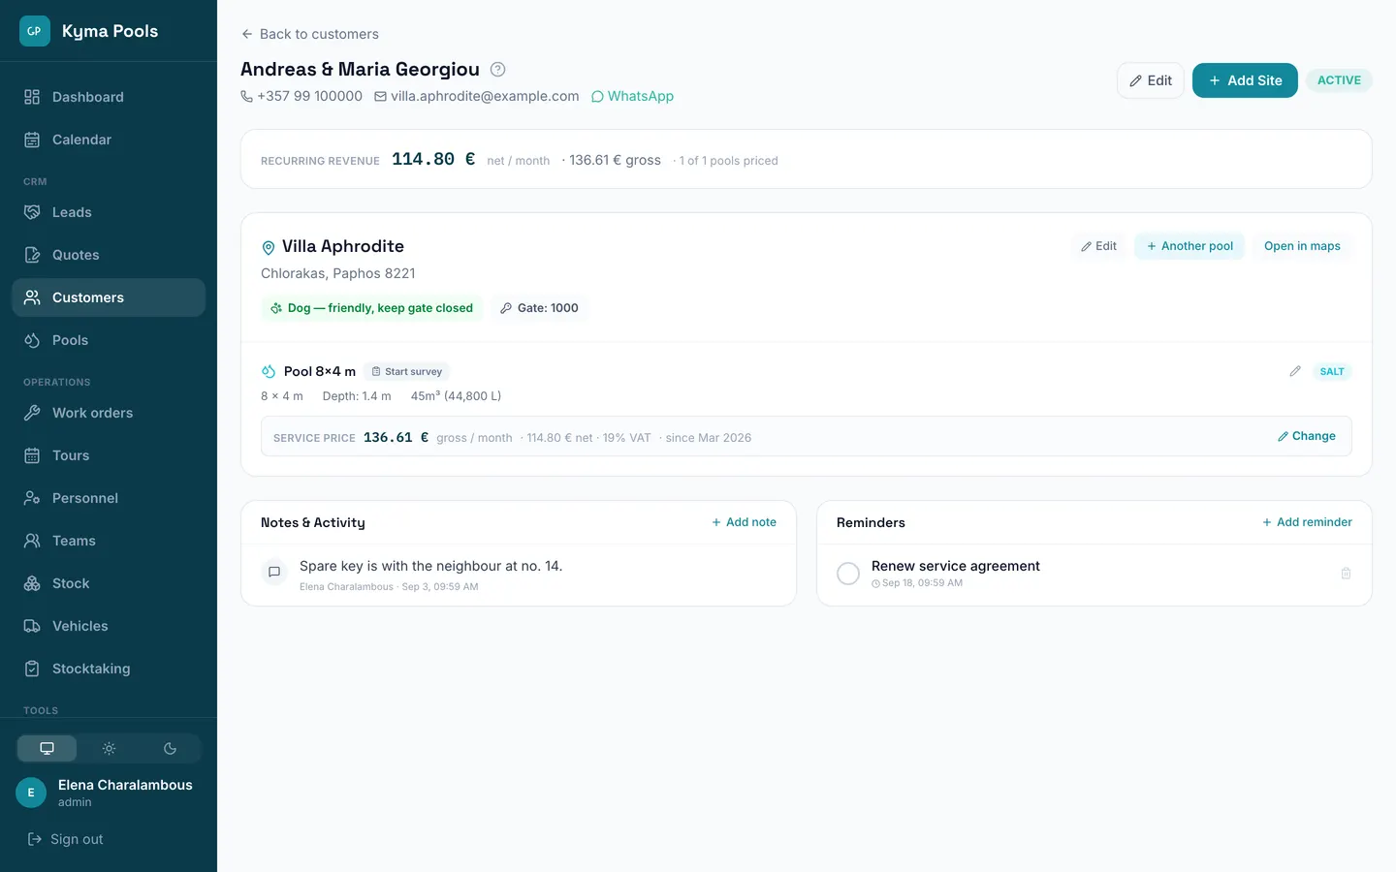Open the Pools page
The height and width of the screenshot is (872, 1396).
[109, 340]
